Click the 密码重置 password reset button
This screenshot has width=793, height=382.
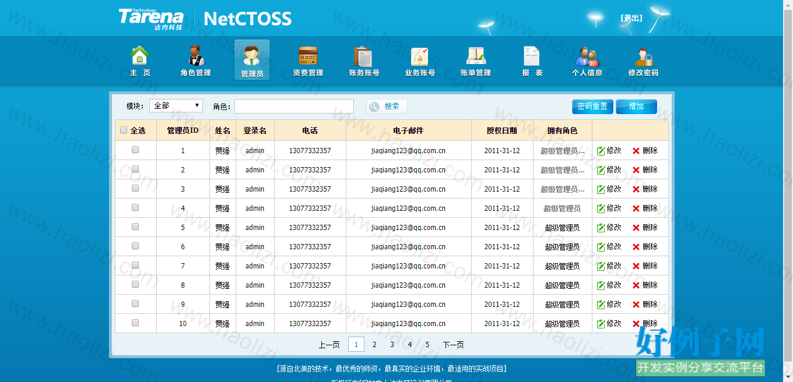pos(592,107)
